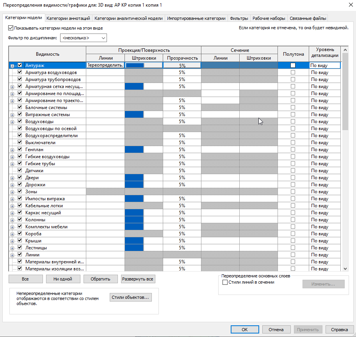Select the Дорожки row label

tap(35, 185)
